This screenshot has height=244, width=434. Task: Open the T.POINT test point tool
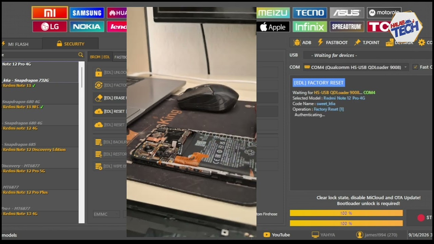tap(367, 42)
